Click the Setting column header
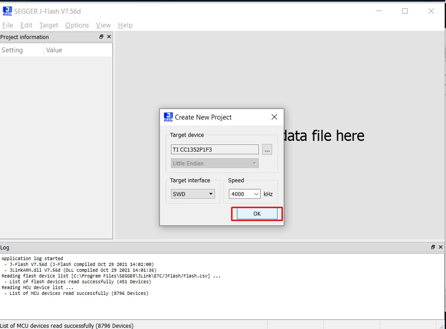 (x=22, y=50)
